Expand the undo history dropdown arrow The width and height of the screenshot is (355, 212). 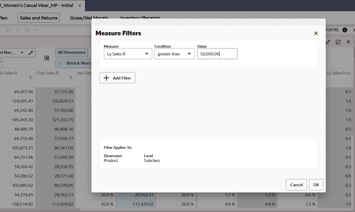coord(18,30)
